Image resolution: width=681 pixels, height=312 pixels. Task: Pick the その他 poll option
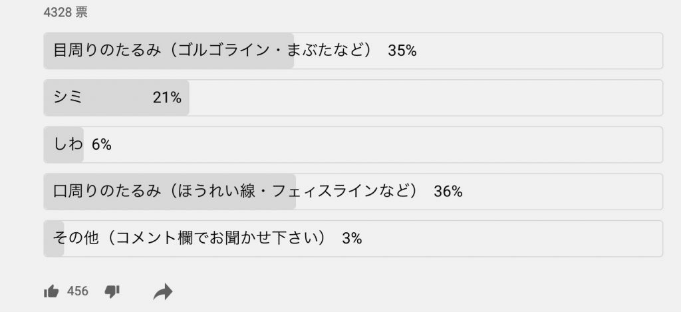pos(353,239)
